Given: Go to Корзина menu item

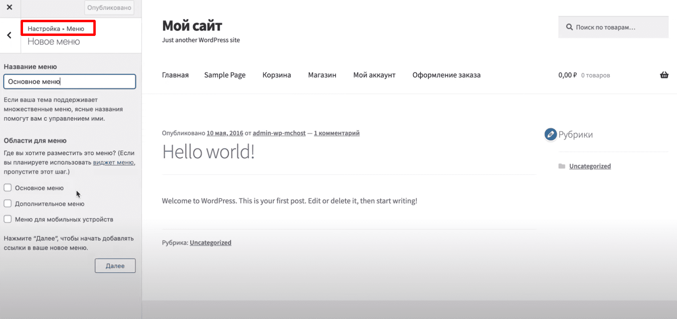Looking at the screenshot, I should click(x=277, y=75).
